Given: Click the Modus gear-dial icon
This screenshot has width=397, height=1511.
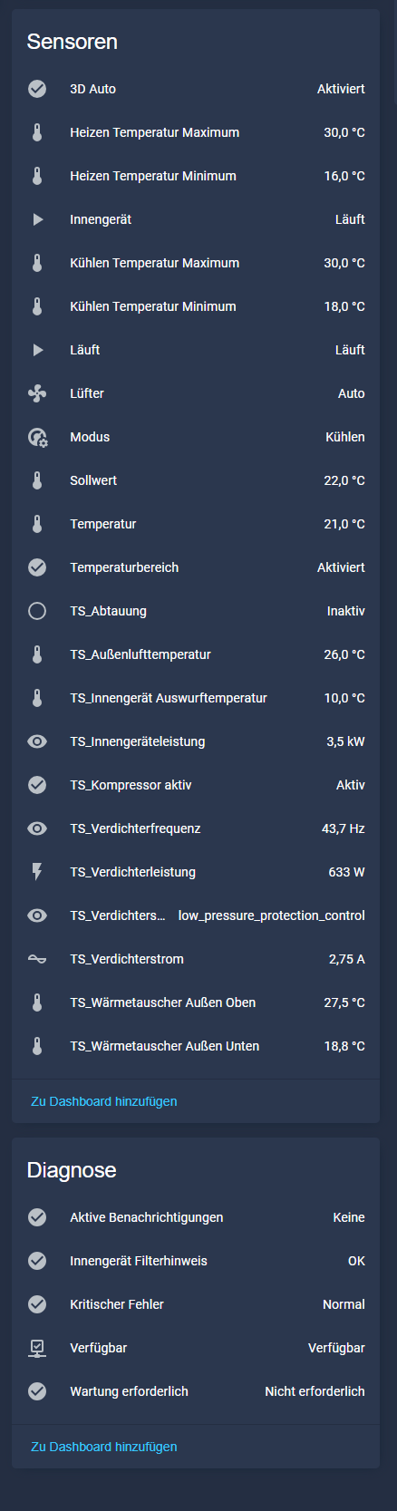Looking at the screenshot, I should pos(37,437).
